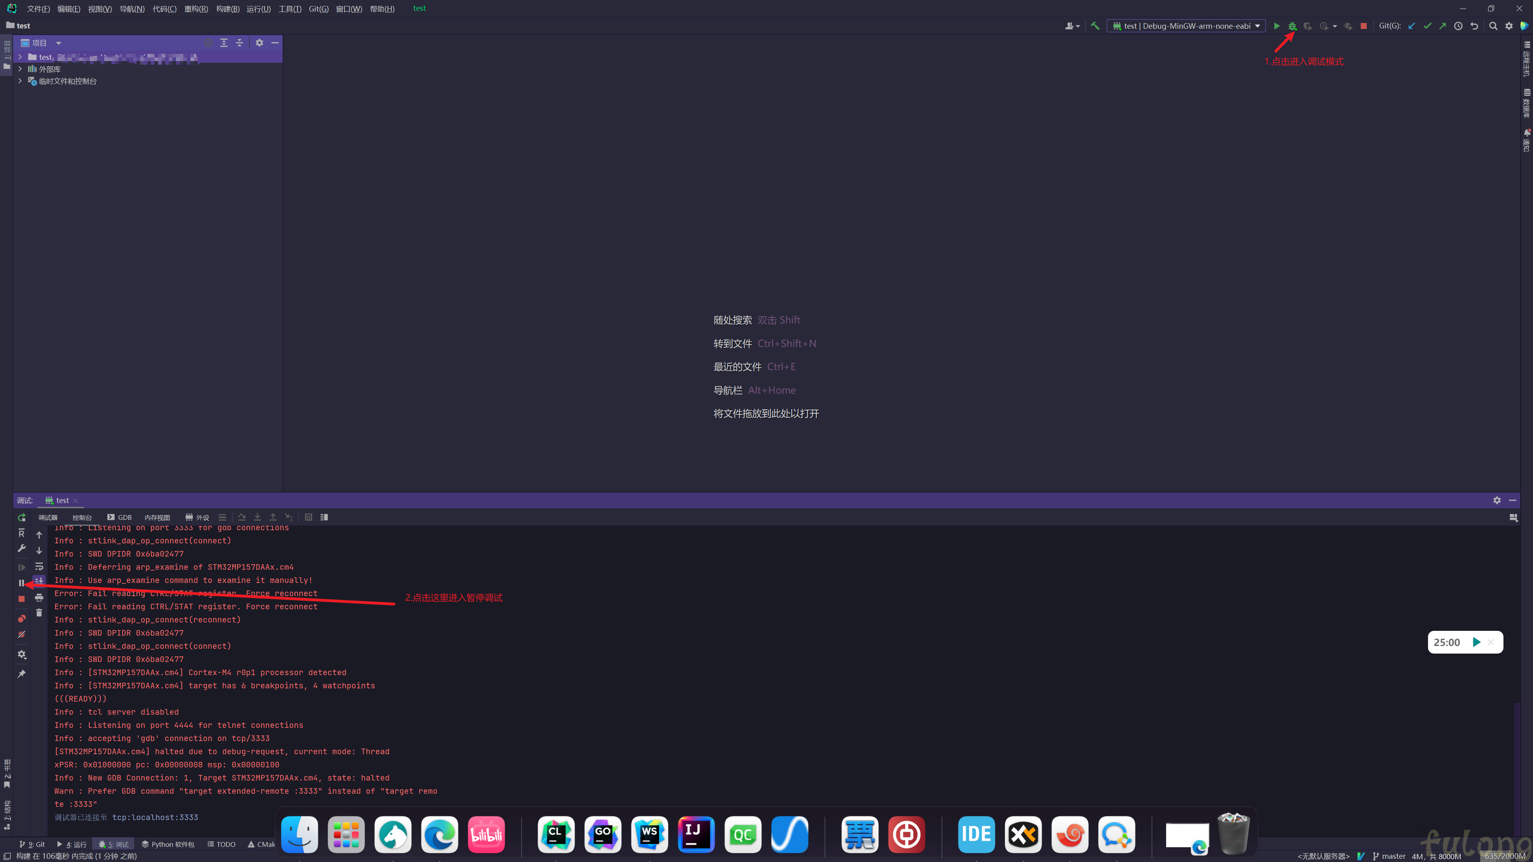The width and height of the screenshot is (1533, 862).
Task: Open the Python 软件包 tool window
Action: pos(168,844)
